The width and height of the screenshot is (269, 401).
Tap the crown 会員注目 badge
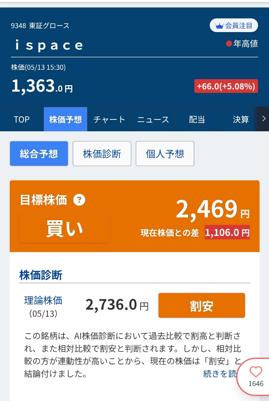234,26
